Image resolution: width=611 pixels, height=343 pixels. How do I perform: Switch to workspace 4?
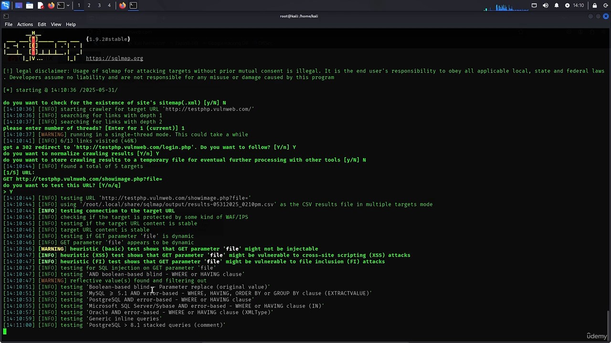coord(109,5)
